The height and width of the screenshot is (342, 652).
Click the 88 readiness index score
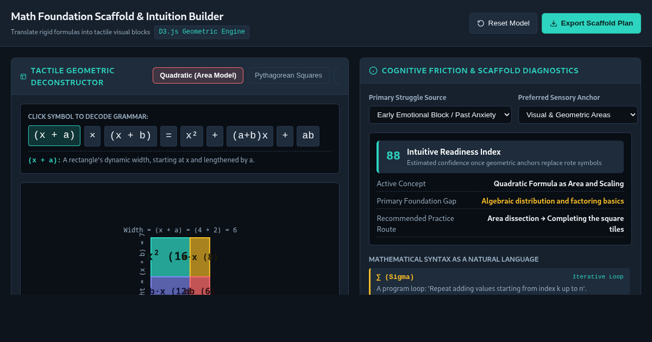point(393,156)
